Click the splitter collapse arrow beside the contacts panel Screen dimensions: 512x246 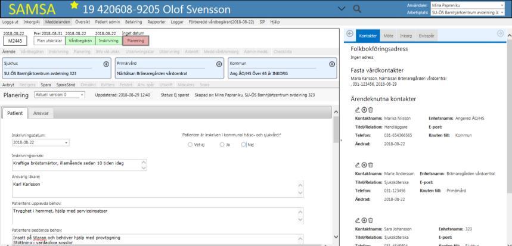pos(341,140)
